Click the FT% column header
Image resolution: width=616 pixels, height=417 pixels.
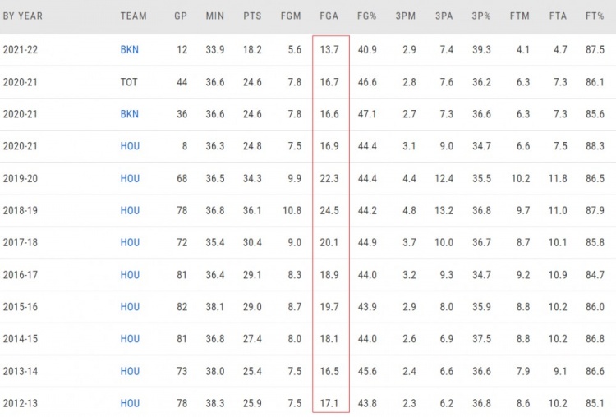[595, 16]
